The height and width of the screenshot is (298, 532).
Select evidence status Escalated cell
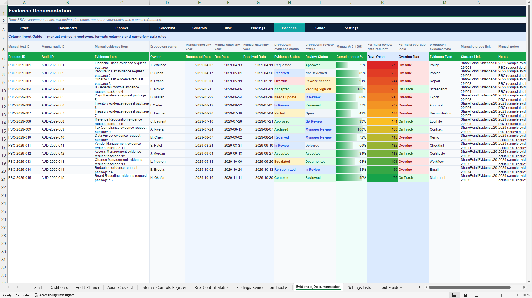pos(289,162)
